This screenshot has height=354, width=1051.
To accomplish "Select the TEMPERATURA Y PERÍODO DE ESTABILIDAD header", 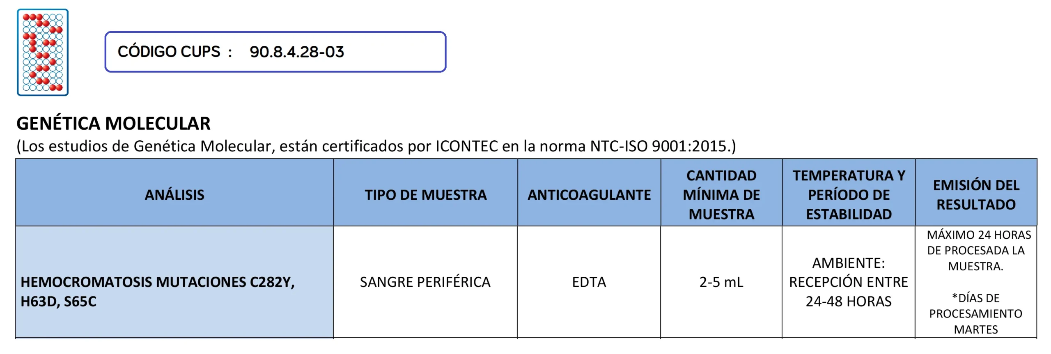I will 849,195.
